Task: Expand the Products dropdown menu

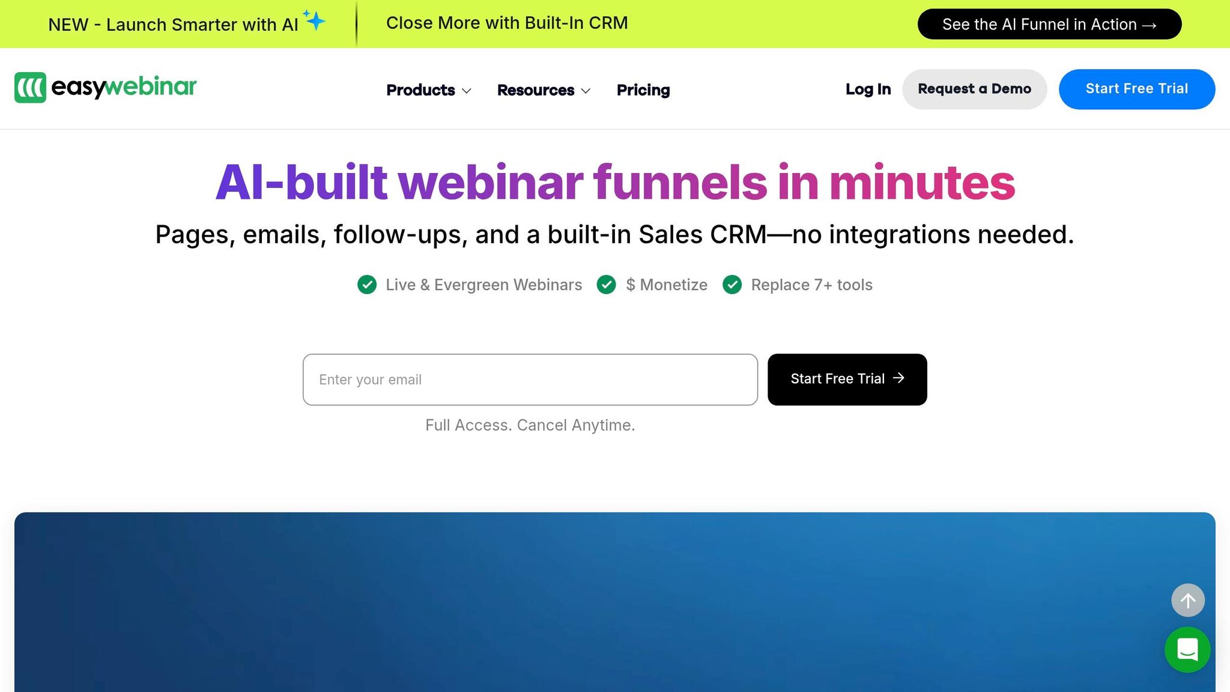Action: coord(429,90)
